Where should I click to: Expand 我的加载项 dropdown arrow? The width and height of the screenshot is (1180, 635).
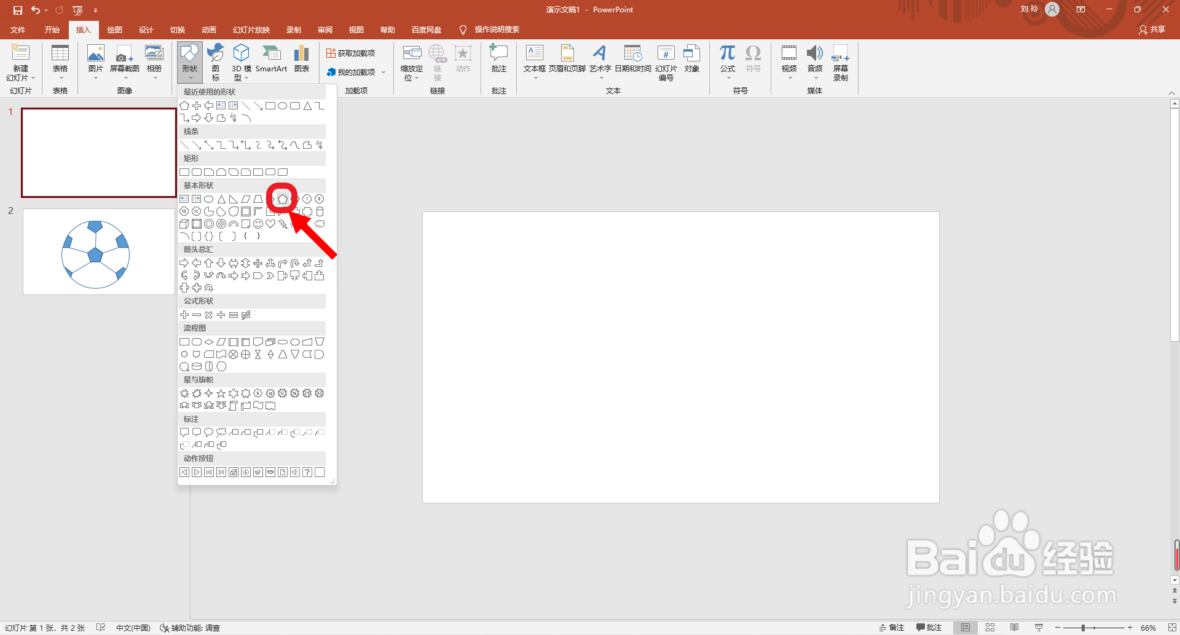tap(383, 72)
